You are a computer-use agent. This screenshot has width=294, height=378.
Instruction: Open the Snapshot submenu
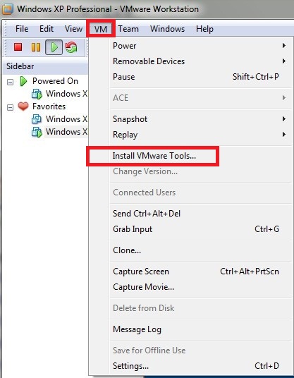coord(201,119)
